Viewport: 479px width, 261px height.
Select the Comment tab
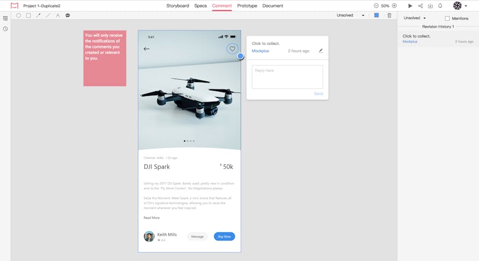[222, 6]
